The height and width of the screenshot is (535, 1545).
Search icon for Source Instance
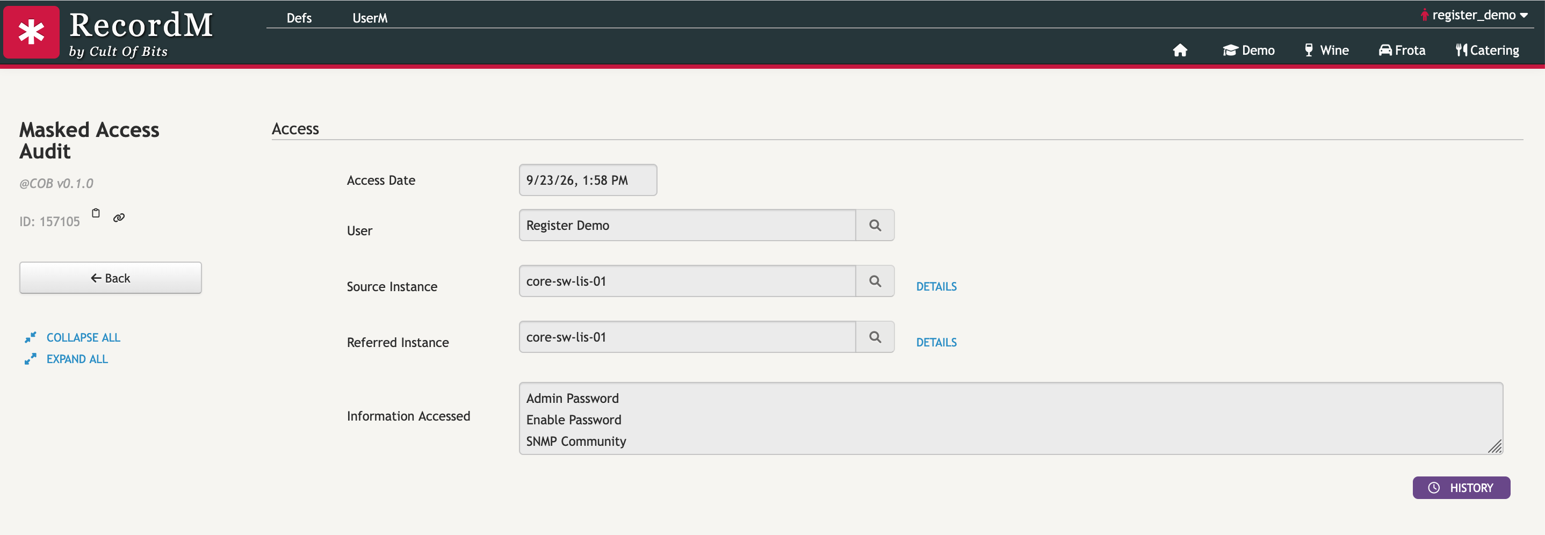[x=875, y=281]
